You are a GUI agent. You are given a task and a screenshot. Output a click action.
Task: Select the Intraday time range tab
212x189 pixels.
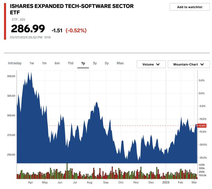point(15,63)
